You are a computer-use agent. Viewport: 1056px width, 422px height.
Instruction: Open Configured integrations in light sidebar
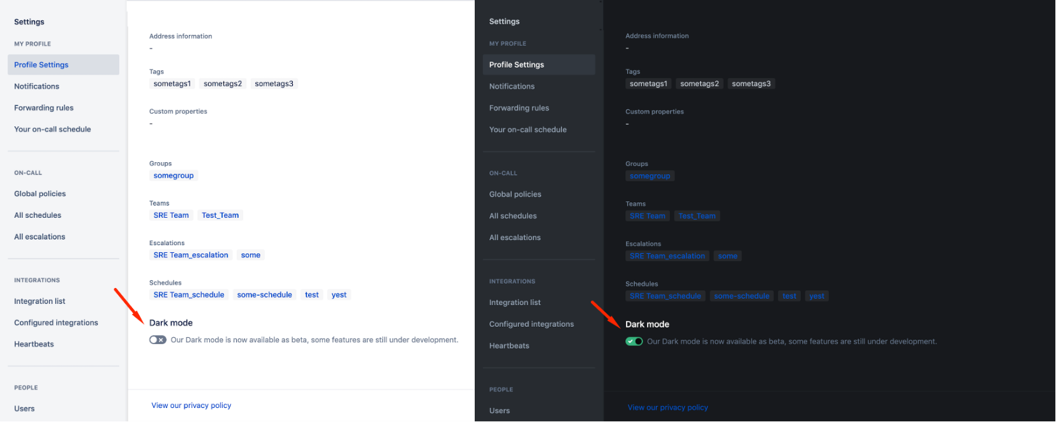click(56, 322)
